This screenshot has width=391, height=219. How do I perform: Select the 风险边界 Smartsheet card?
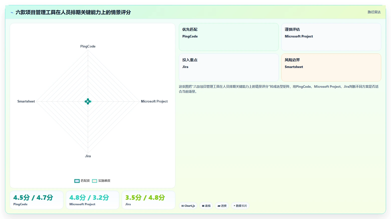pyautogui.click(x=331, y=67)
